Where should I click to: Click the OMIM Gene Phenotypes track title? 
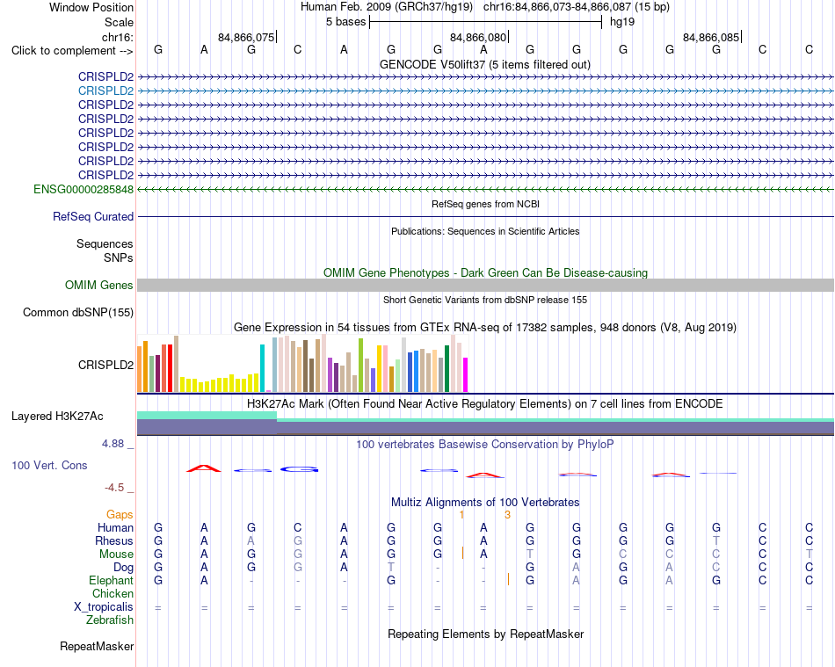click(485, 272)
